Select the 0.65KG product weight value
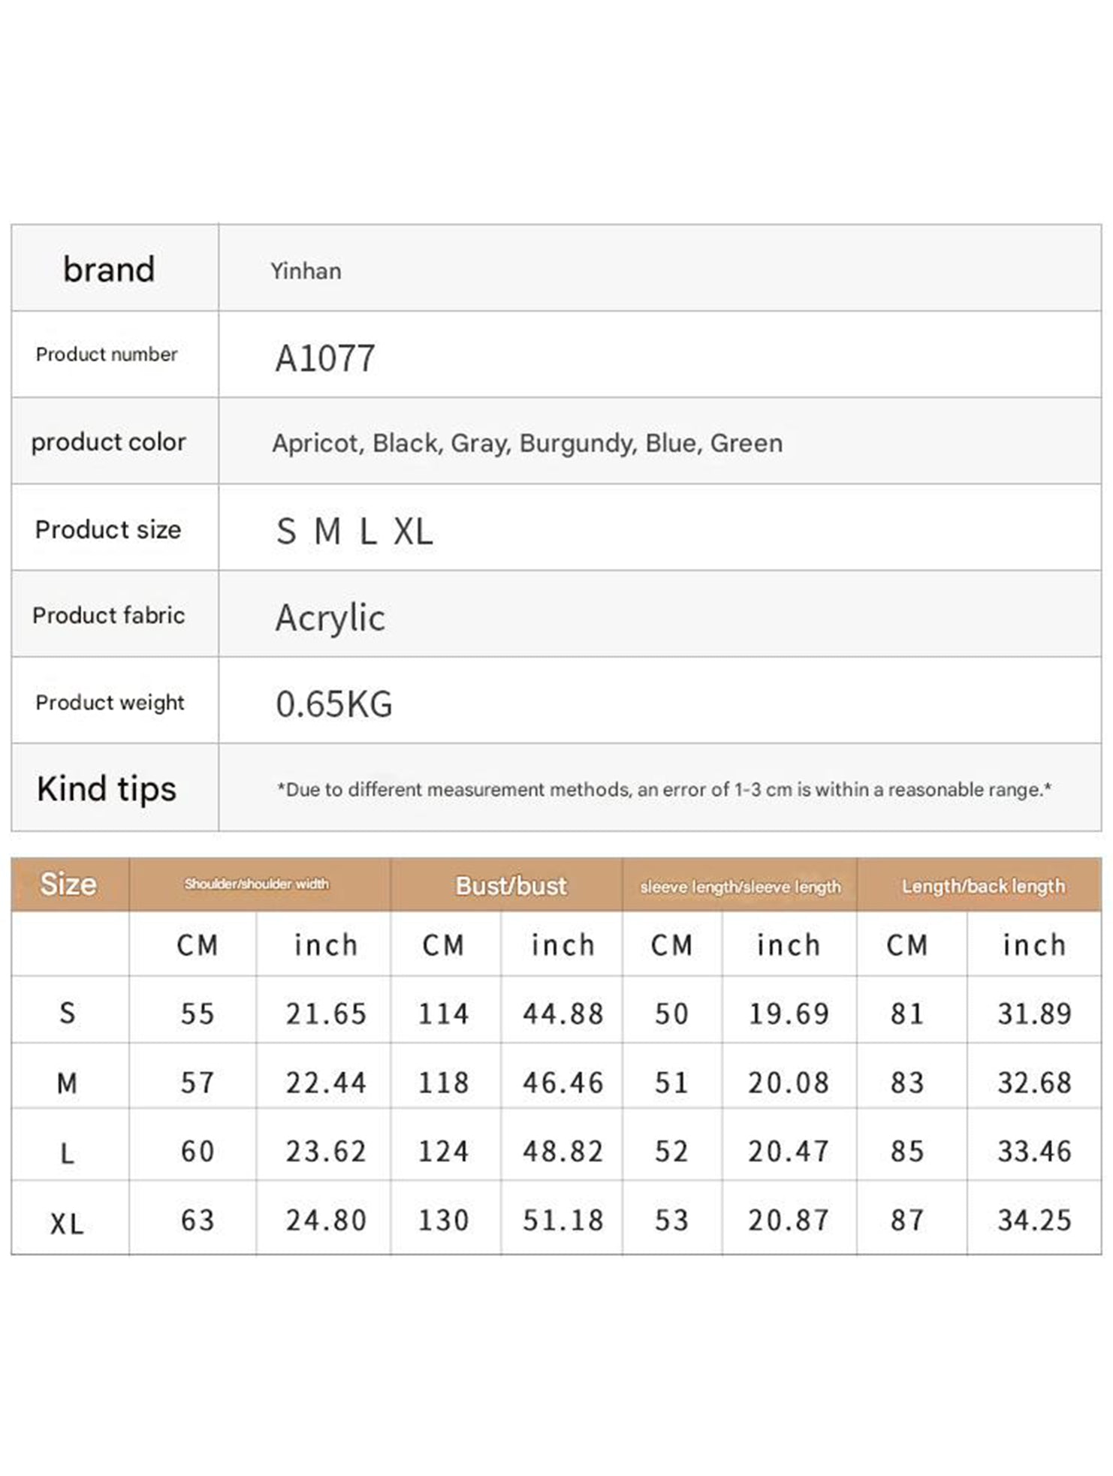 [333, 704]
